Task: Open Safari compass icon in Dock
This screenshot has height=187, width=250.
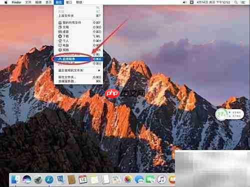Action: point(49,180)
